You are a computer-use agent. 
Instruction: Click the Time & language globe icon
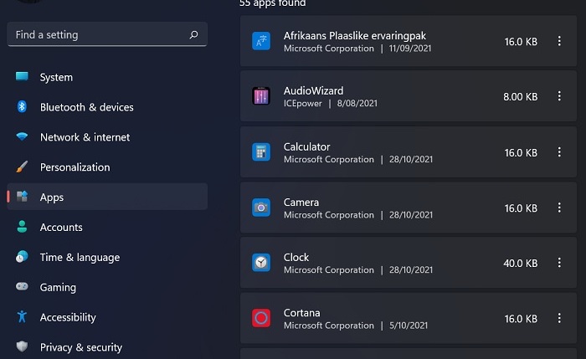coord(22,257)
